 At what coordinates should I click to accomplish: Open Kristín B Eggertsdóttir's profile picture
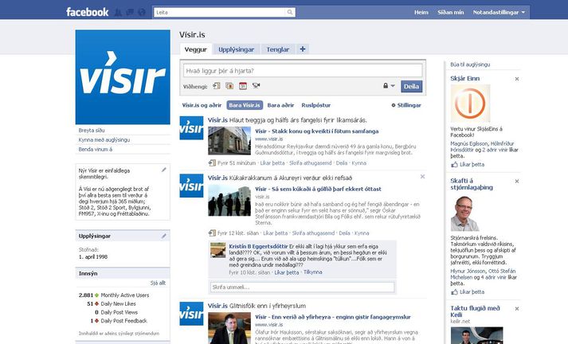click(218, 250)
